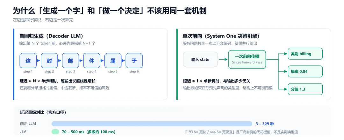Click the token box 邮

[70, 61]
